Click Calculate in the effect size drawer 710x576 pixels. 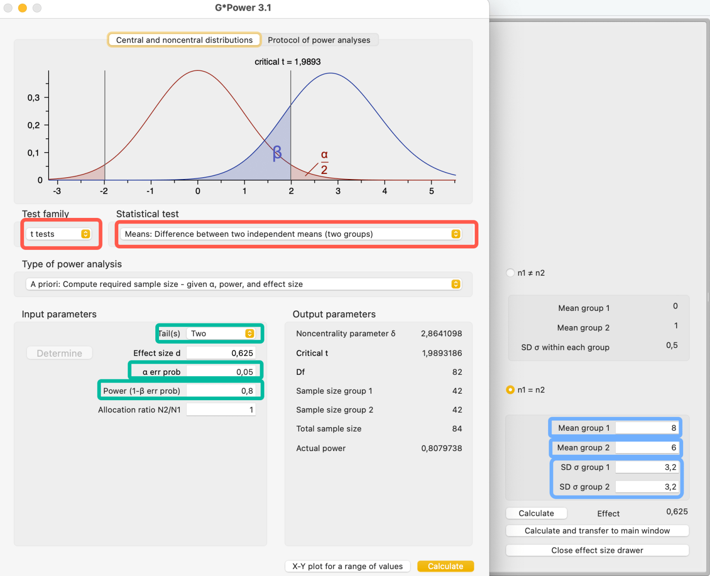pyautogui.click(x=536, y=513)
